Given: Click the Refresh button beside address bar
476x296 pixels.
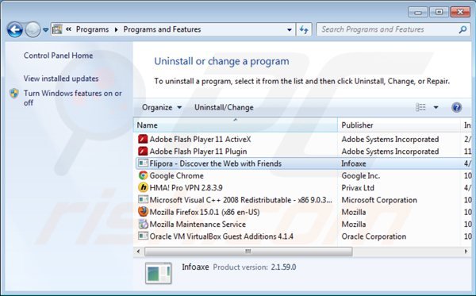Looking at the screenshot, I should (304, 29).
